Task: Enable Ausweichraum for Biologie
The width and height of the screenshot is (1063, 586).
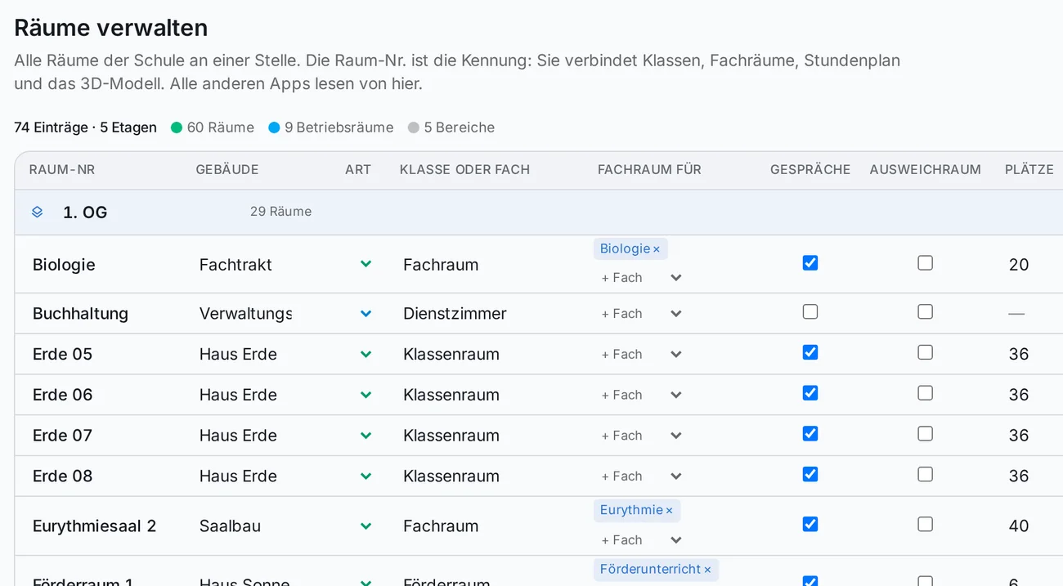Action: (925, 262)
